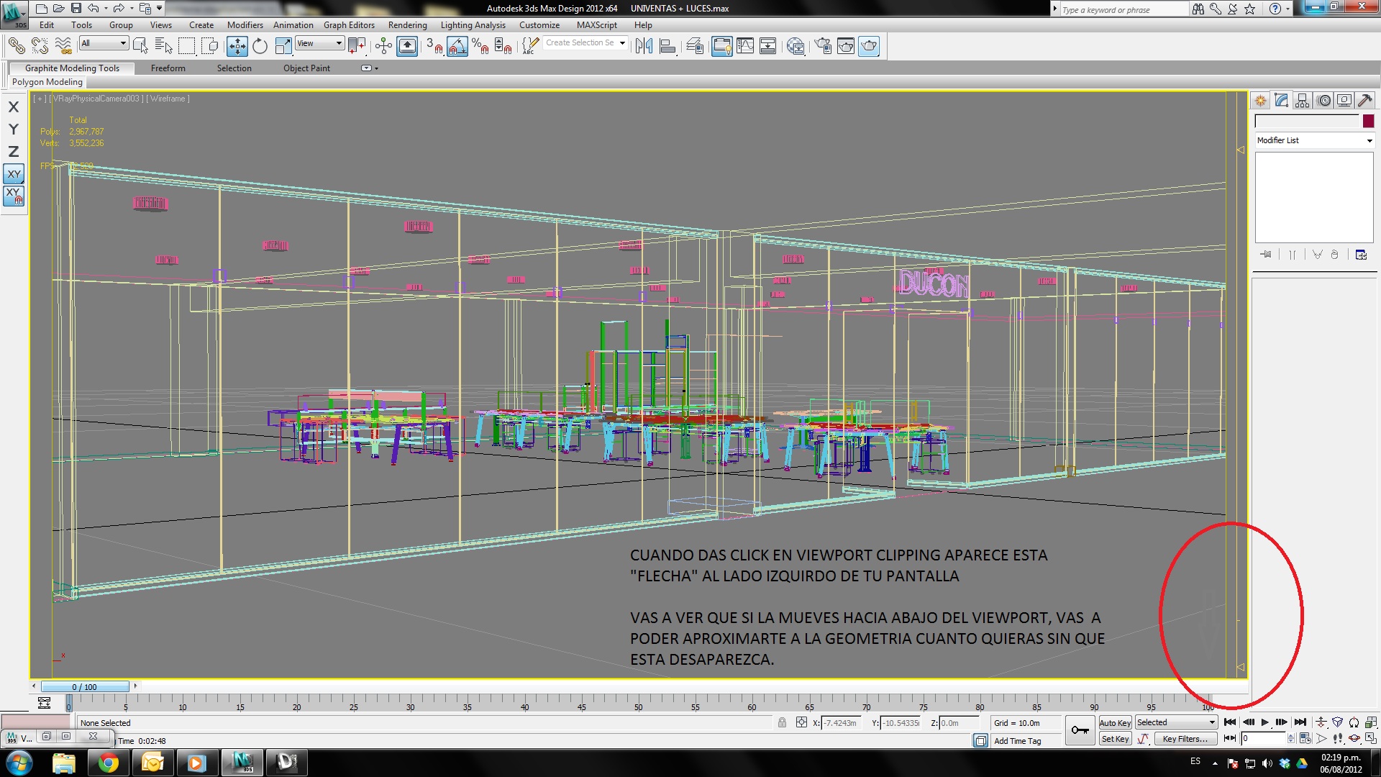
Task: Expand the Modifier List dropdown
Action: point(1313,140)
